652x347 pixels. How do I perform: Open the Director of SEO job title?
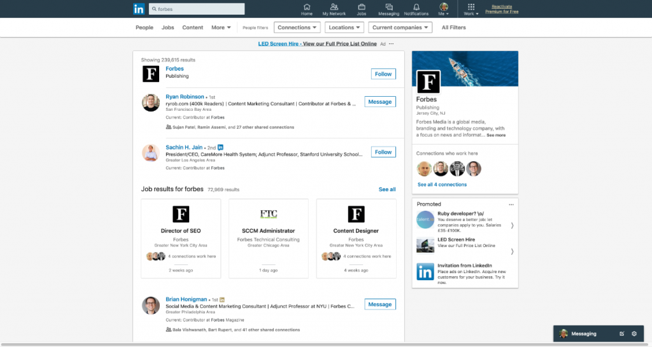coord(181,230)
